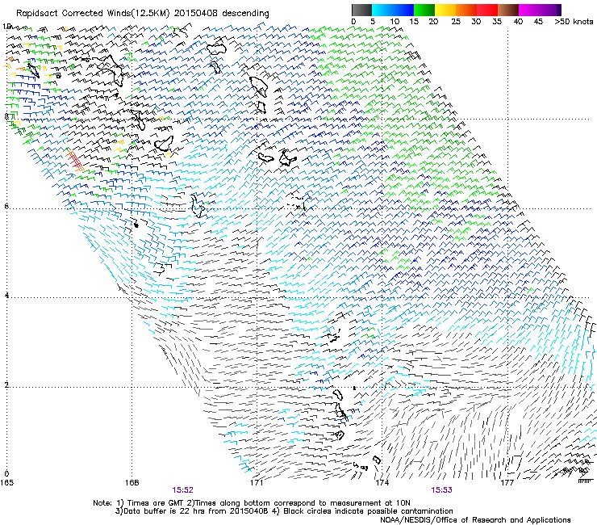Screen dimensions: 597x525
Task: Click latitude label '4' on left axis
Action: pos(6,296)
